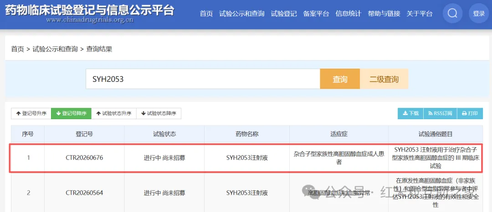
Task: Click the search magnifier icon in header
Action: 452,14
